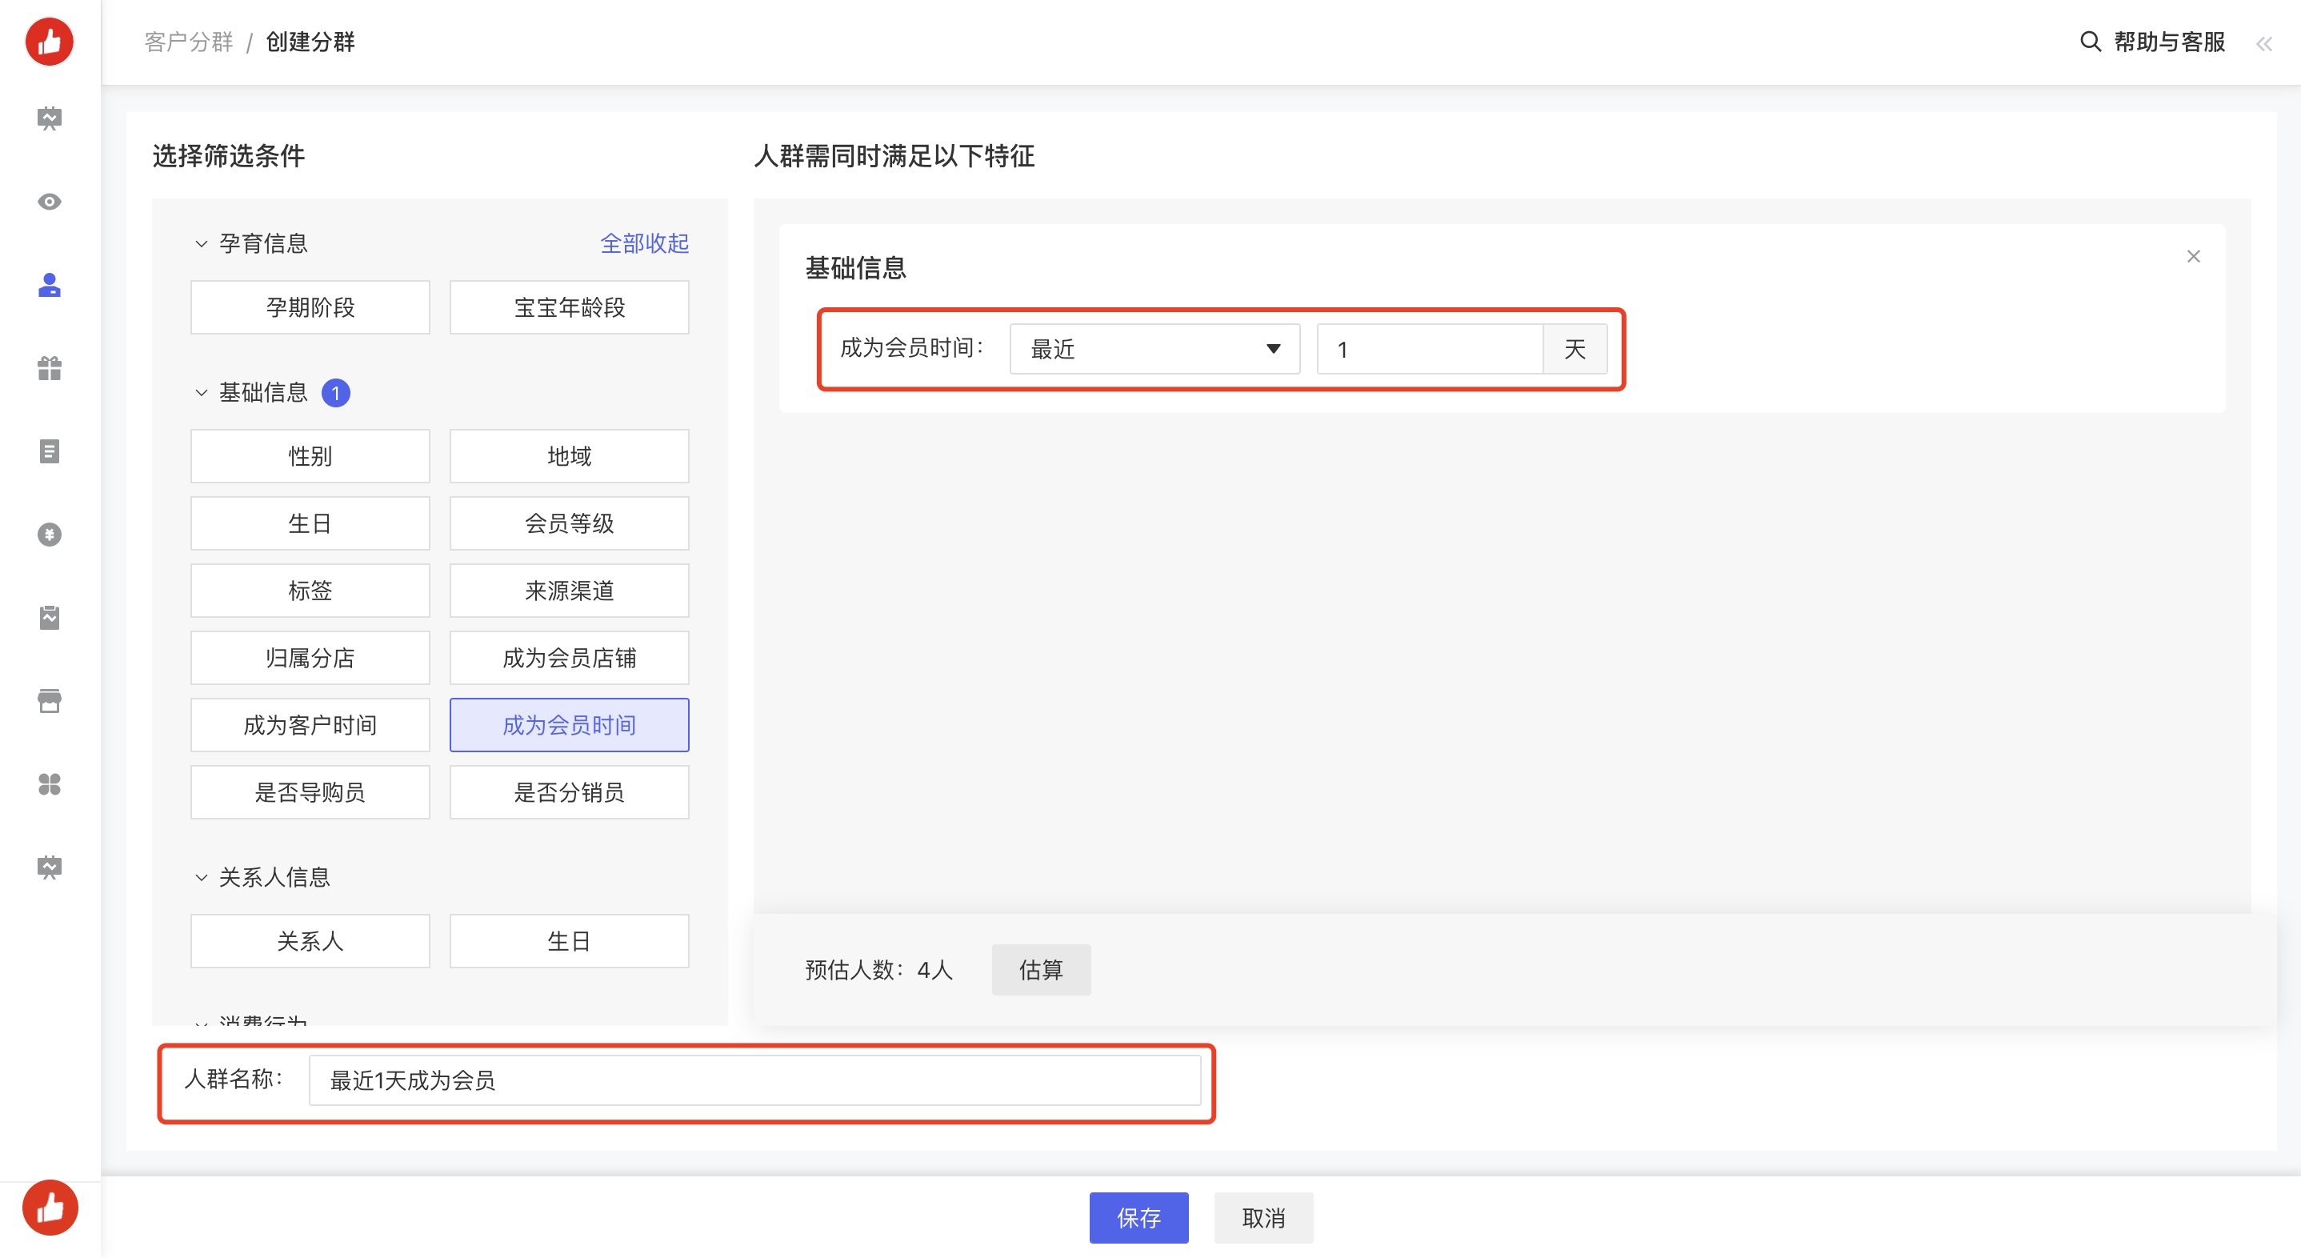Click the red thumbs-up logo at top
The height and width of the screenshot is (1258, 2301).
49,41
